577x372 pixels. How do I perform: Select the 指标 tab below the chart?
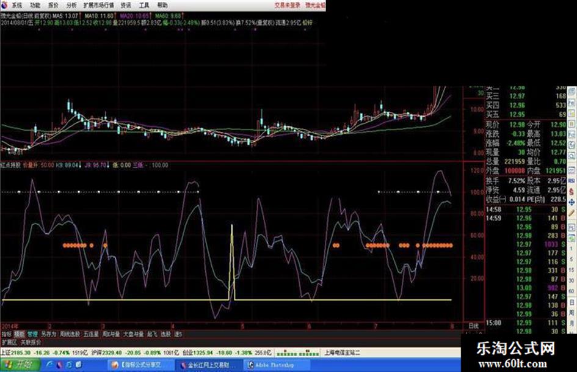[x=7, y=334]
